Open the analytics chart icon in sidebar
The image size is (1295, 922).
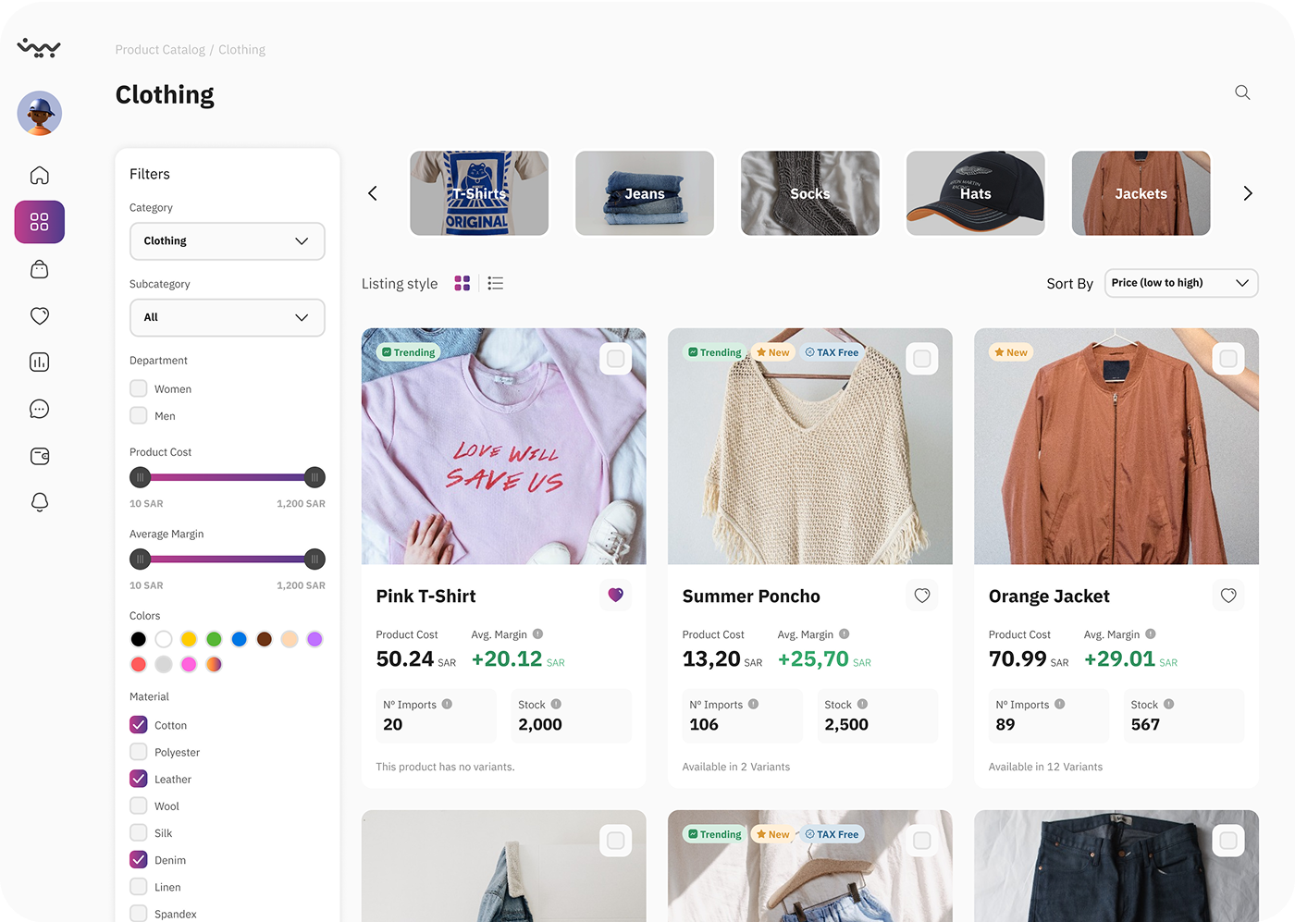[x=39, y=363]
